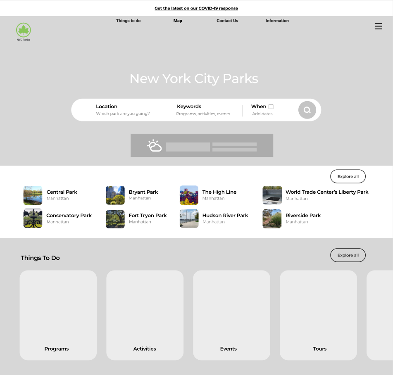Click Explore all button above the parks list
The width and height of the screenshot is (393, 375).
tap(348, 176)
